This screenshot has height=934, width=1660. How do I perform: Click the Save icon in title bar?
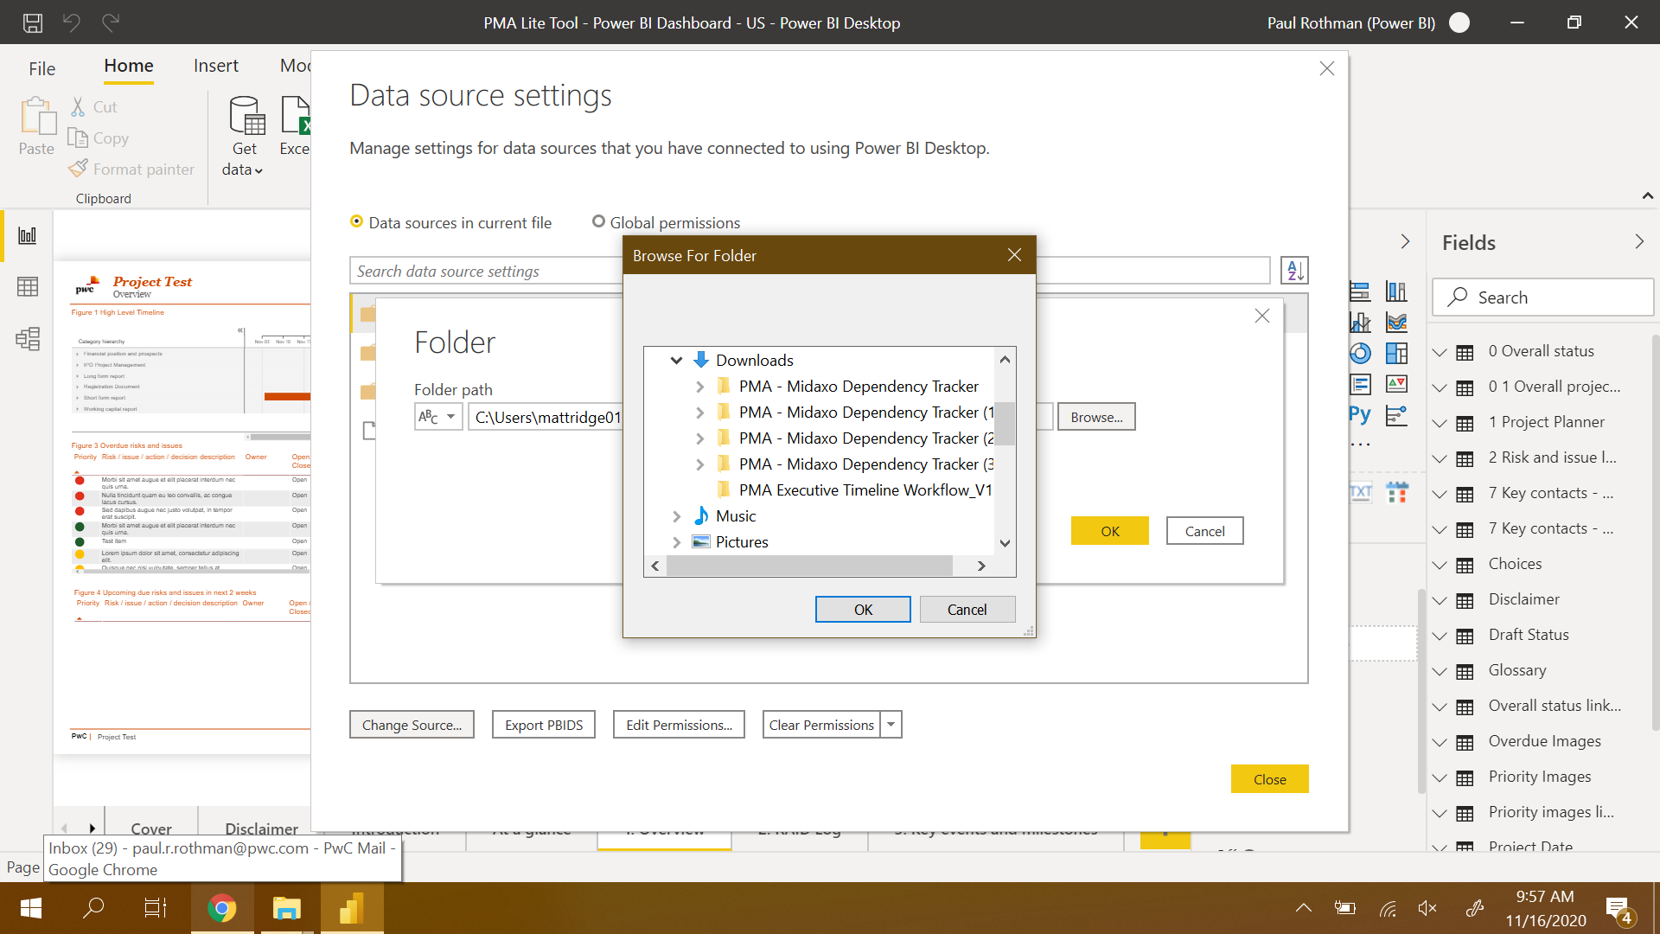coord(33,22)
